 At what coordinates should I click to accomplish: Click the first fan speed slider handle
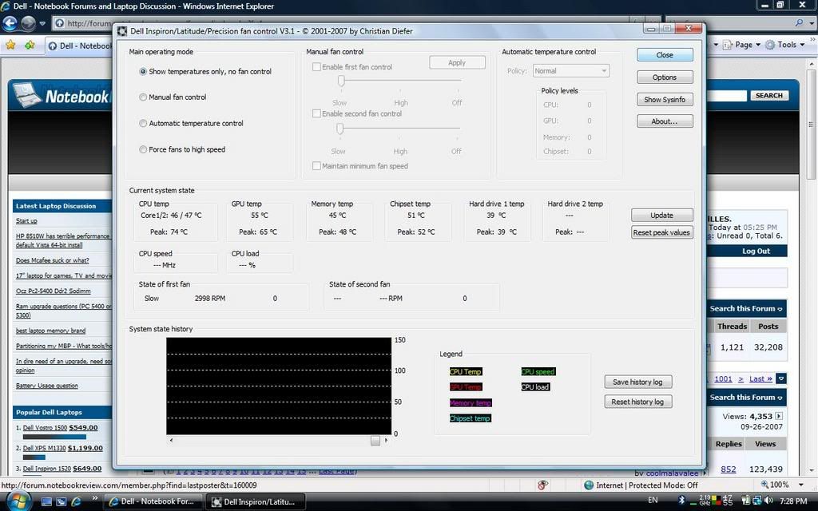point(341,81)
